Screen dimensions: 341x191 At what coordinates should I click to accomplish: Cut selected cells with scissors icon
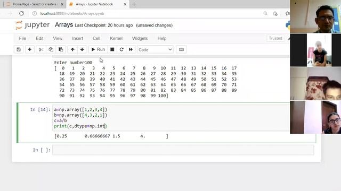point(41,49)
